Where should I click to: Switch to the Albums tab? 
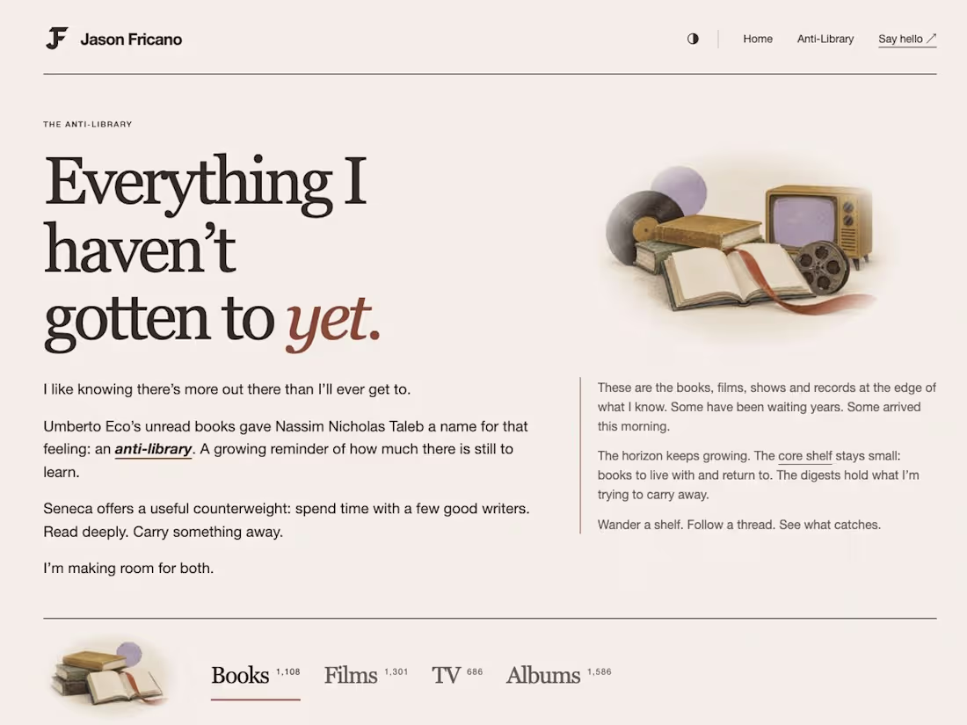559,676
